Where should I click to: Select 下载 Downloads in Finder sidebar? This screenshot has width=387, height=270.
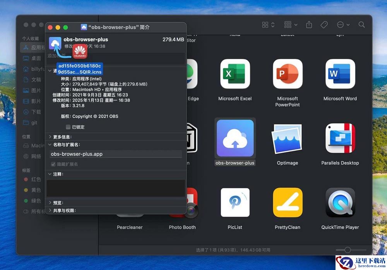click(x=32, y=112)
